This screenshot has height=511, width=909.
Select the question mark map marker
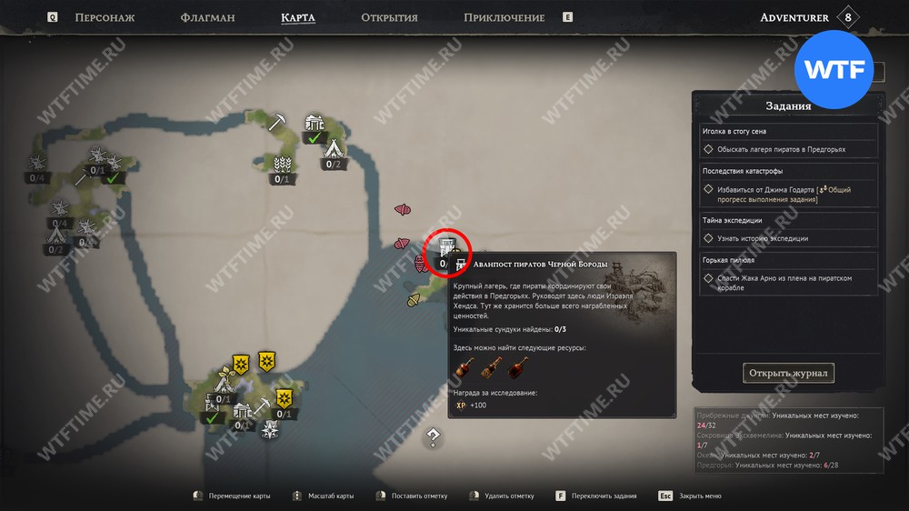(x=433, y=436)
